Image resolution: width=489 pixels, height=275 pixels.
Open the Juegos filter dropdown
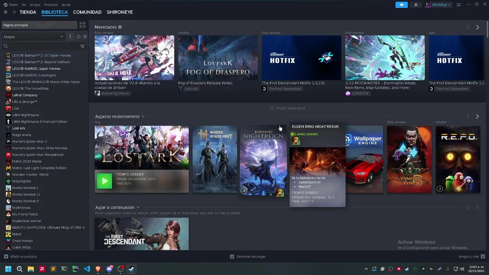(33, 37)
